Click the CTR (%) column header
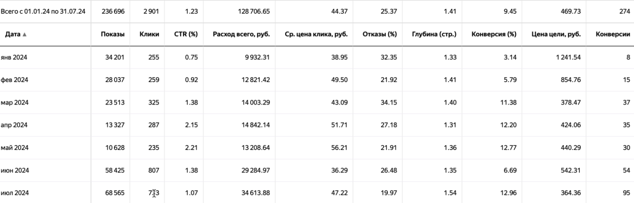Image resolution: width=634 pixels, height=203 pixels. pos(186,34)
